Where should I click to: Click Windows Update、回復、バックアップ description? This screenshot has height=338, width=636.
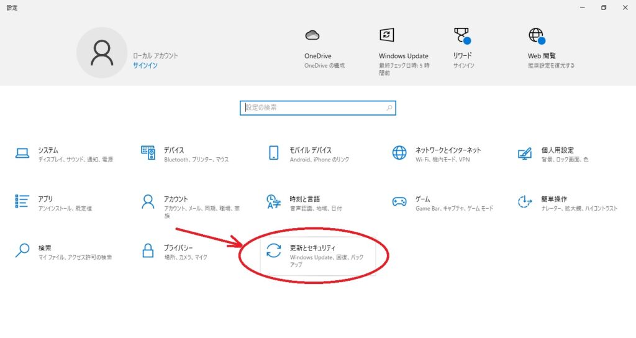tap(327, 260)
